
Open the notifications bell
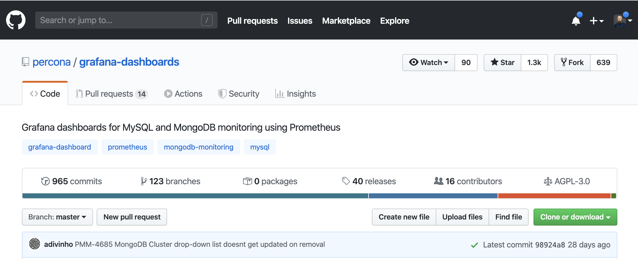click(x=576, y=20)
